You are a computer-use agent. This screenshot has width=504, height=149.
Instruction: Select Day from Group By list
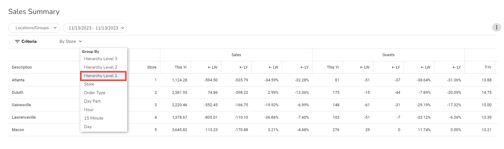click(x=88, y=127)
